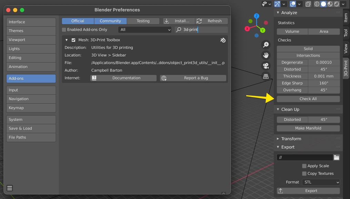Tick the Apply Scale checkbox
Image resolution: width=350 pixels, height=199 pixels.
pyautogui.click(x=304, y=166)
